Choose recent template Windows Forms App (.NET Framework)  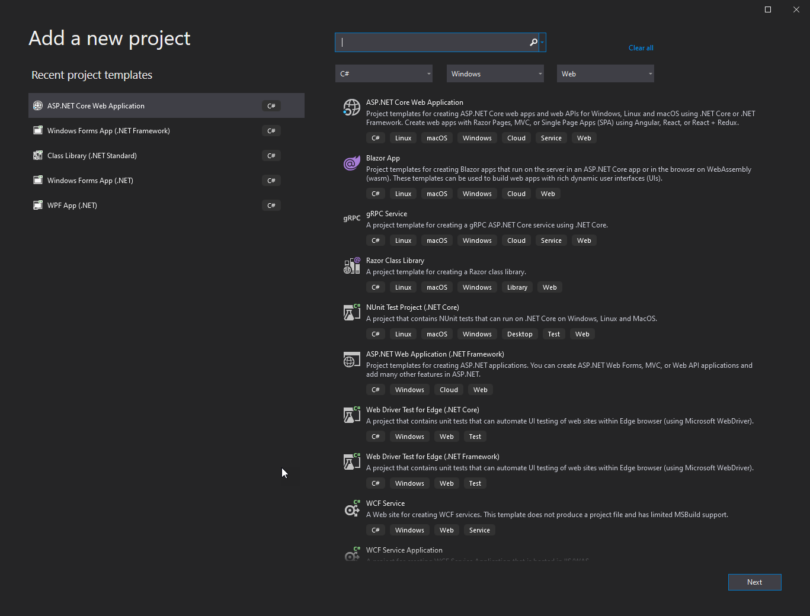click(167, 130)
